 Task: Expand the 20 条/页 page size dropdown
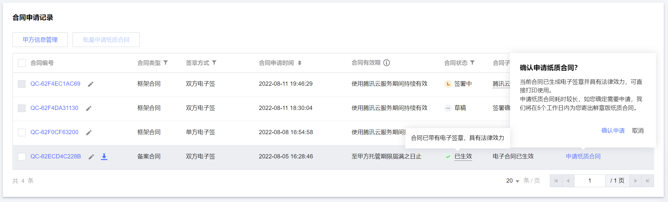point(513,181)
